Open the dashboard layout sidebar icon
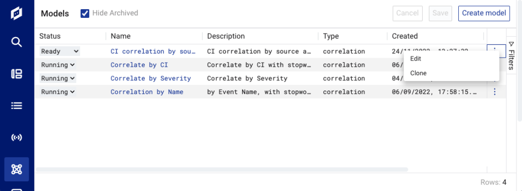The image size is (522, 191). coord(16,74)
